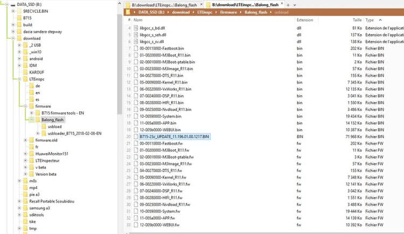Viewport: 404px width, 234px height.
Task: Click usbload in breadcrumb bar
Action: click(281, 12)
